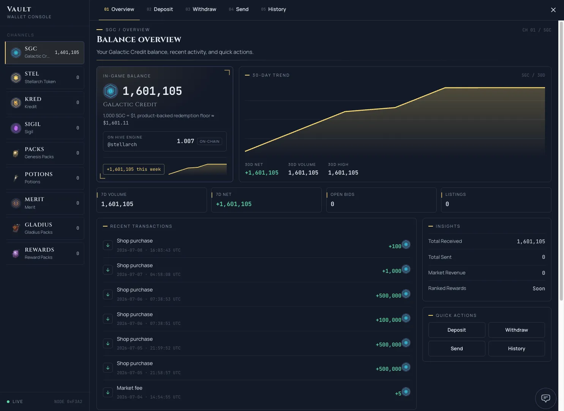Image resolution: width=564 pixels, height=411 pixels.
Task: Click the Withdraw quick action button
Action: click(517, 330)
